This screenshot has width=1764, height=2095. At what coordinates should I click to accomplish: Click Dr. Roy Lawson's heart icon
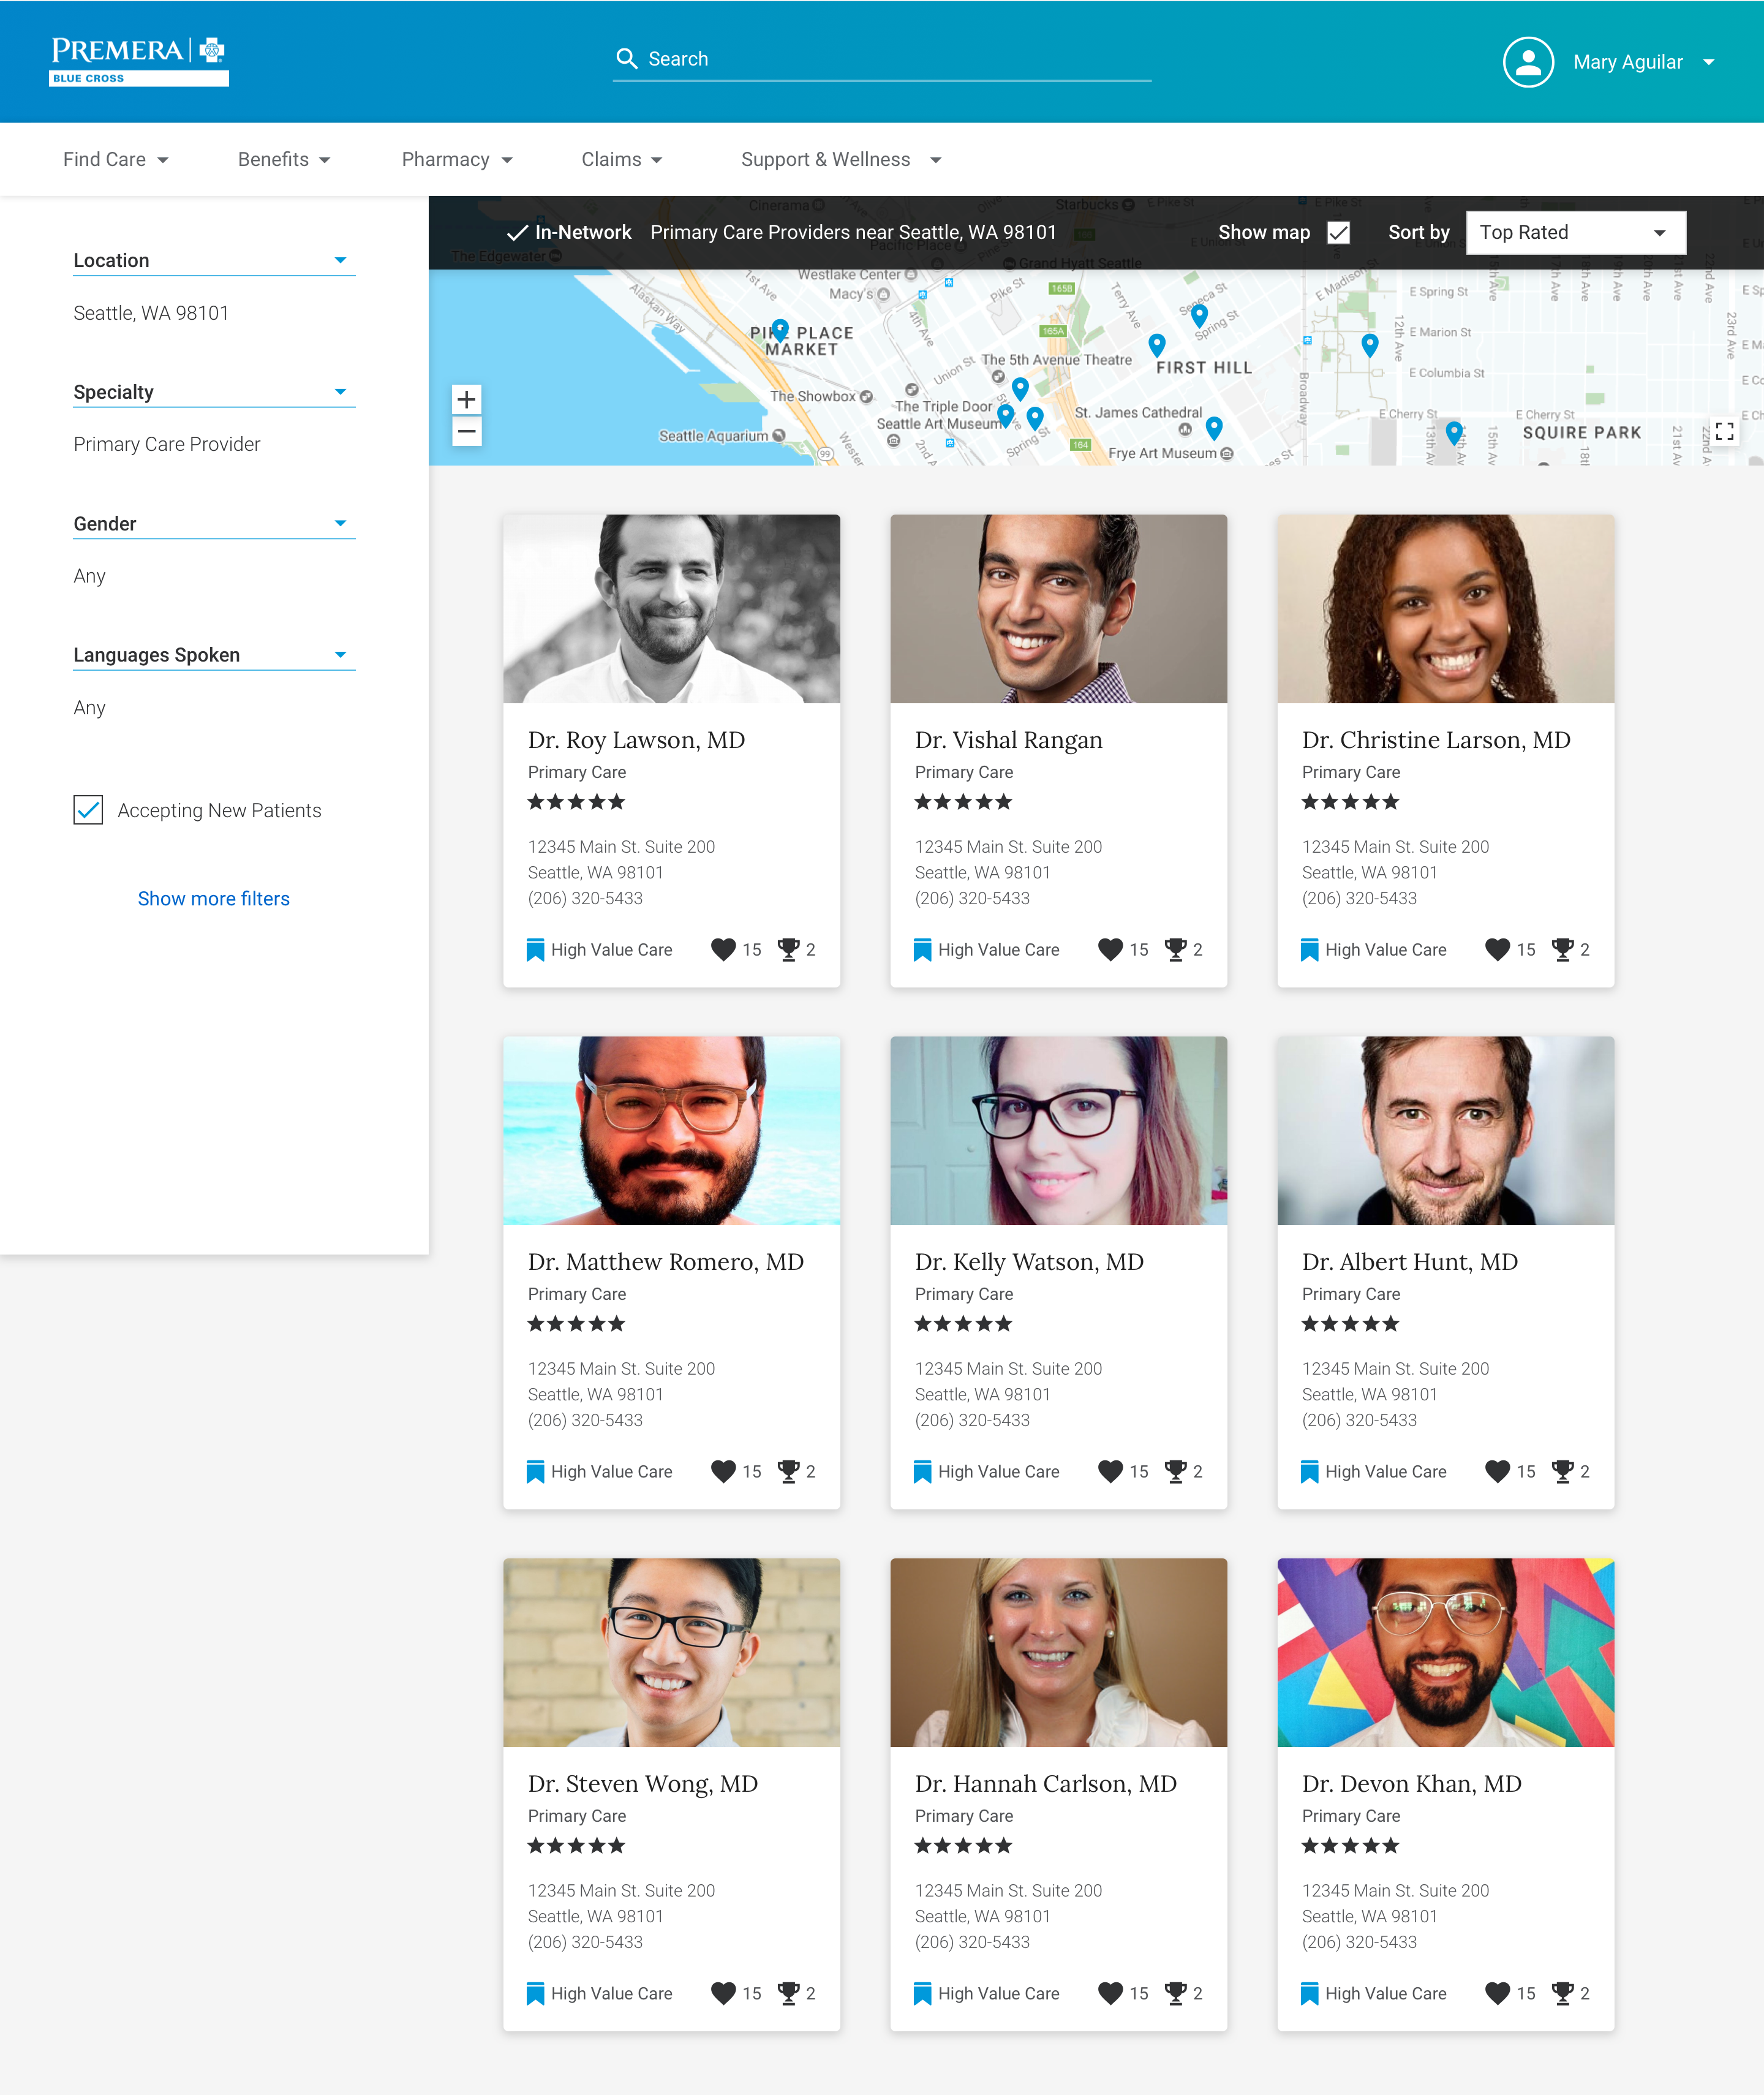click(x=723, y=949)
